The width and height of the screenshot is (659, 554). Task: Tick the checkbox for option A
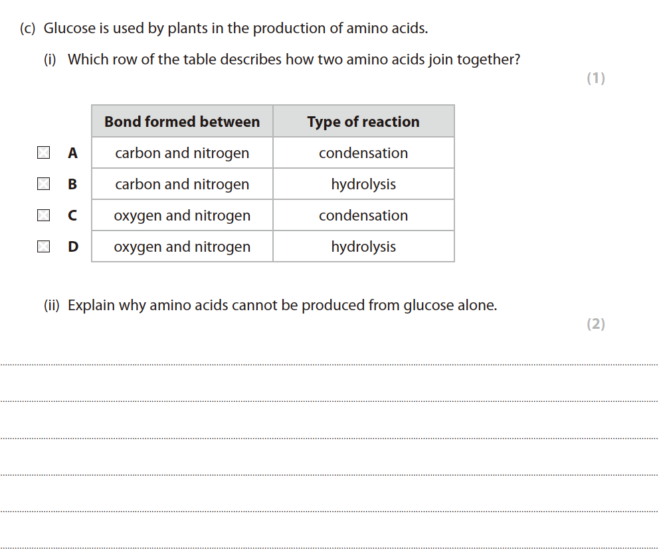tap(43, 153)
